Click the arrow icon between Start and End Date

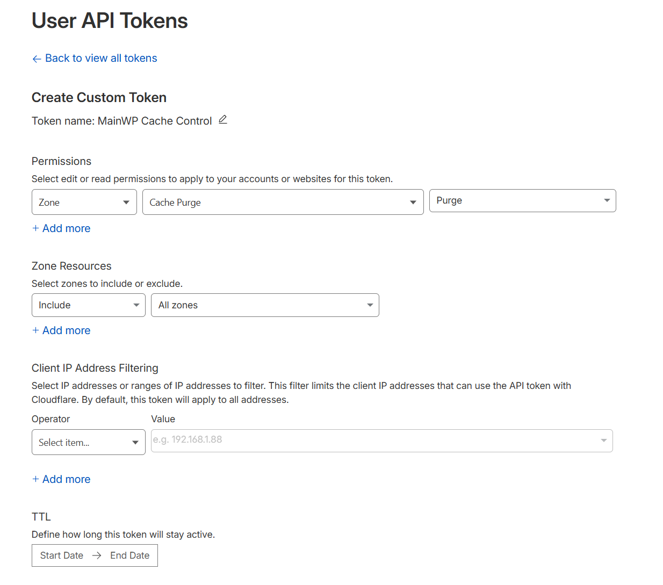[97, 555]
